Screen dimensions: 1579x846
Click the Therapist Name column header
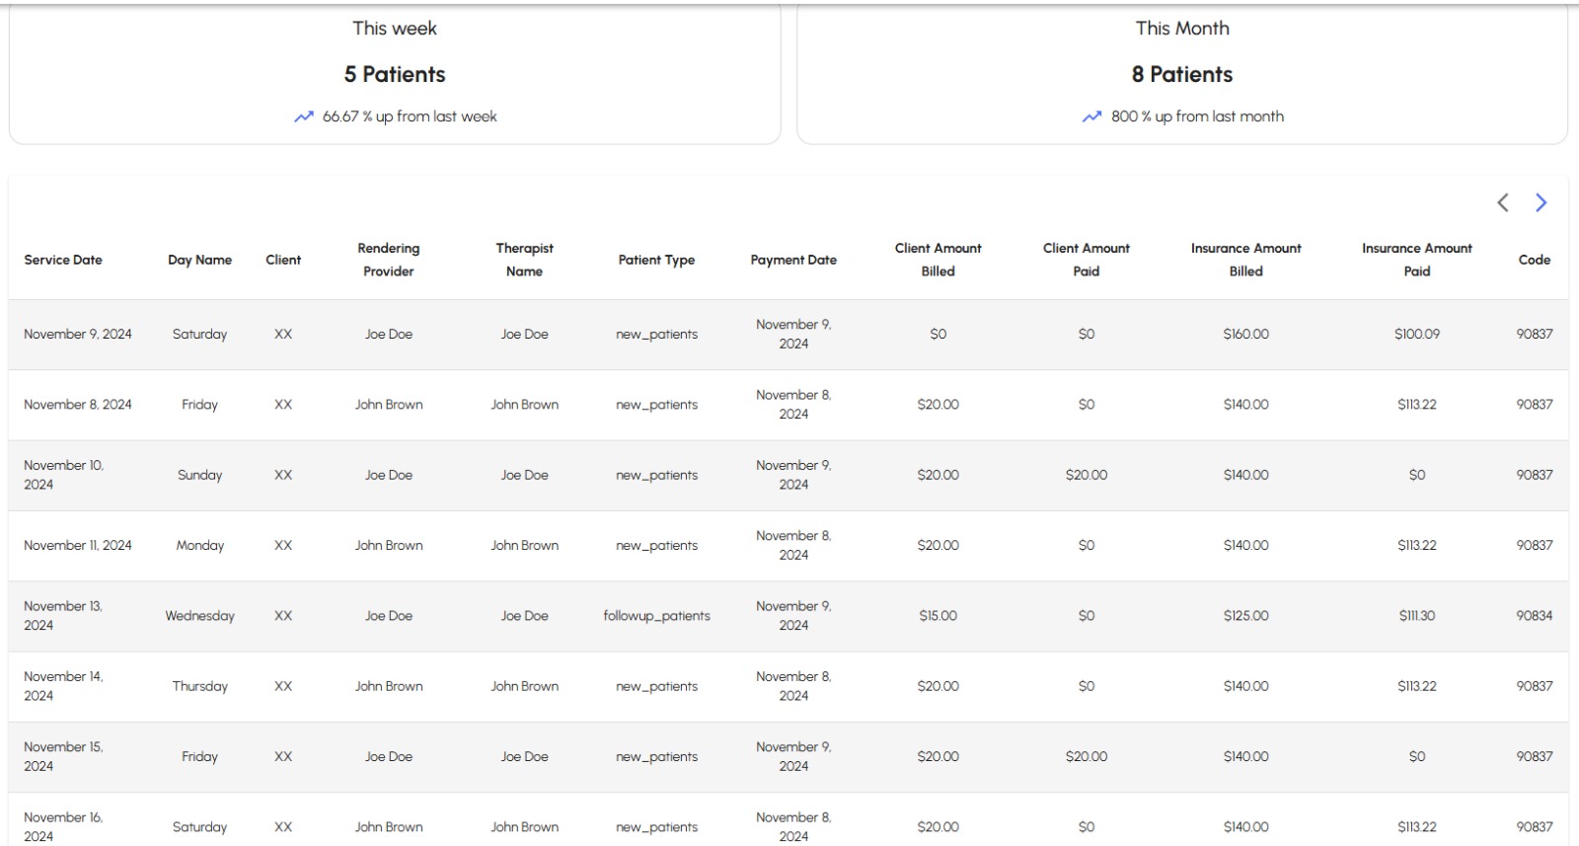[x=524, y=260]
